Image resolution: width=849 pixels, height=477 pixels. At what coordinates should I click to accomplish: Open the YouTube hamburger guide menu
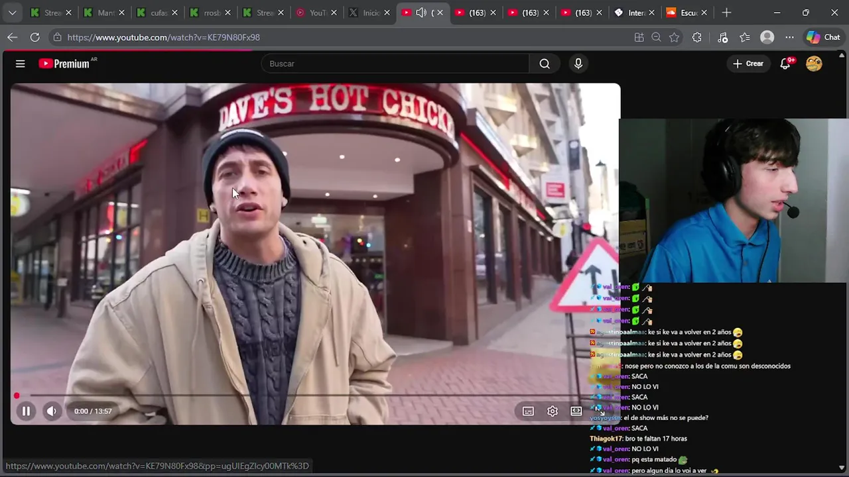click(x=21, y=64)
